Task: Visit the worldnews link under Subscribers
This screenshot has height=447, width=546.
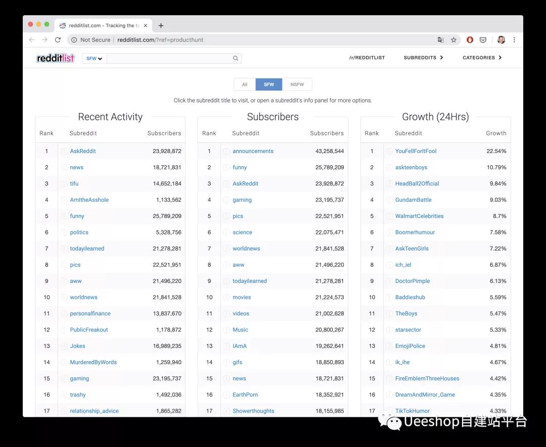Action: point(246,249)
